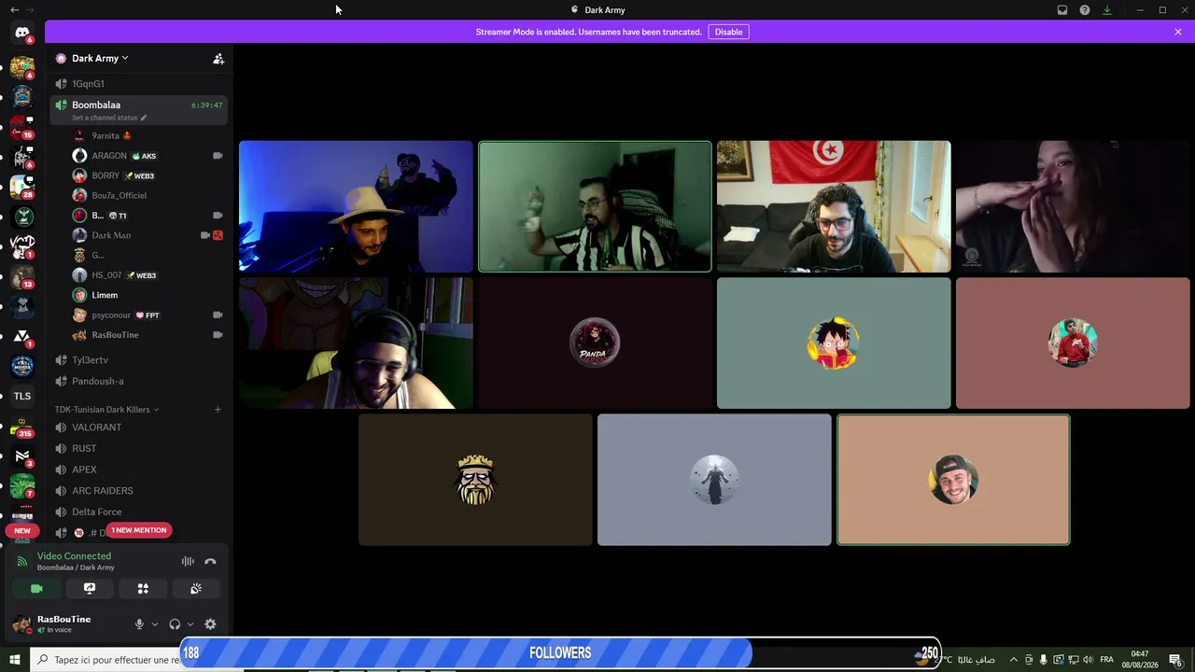1195x672 pixels.
Task: Jump to the 1 New Mention
Action: click(139, 530)
